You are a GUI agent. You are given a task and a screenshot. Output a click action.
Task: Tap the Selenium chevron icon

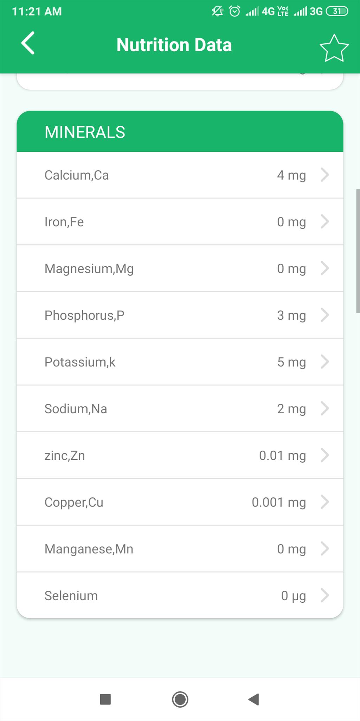(x=325, y=595)
